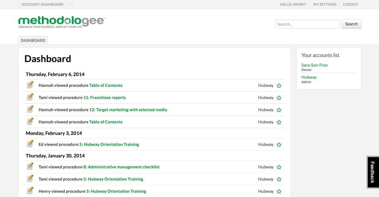Click the notepad icon beside Target marketing row
The image size is (379, 197).
[30, 109]
